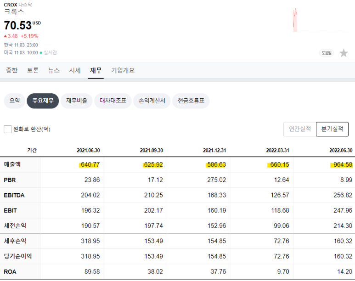Click the +5.19% change figure
Image resolution: width=355 pixels, height=281 pixels.
(29, 36)
